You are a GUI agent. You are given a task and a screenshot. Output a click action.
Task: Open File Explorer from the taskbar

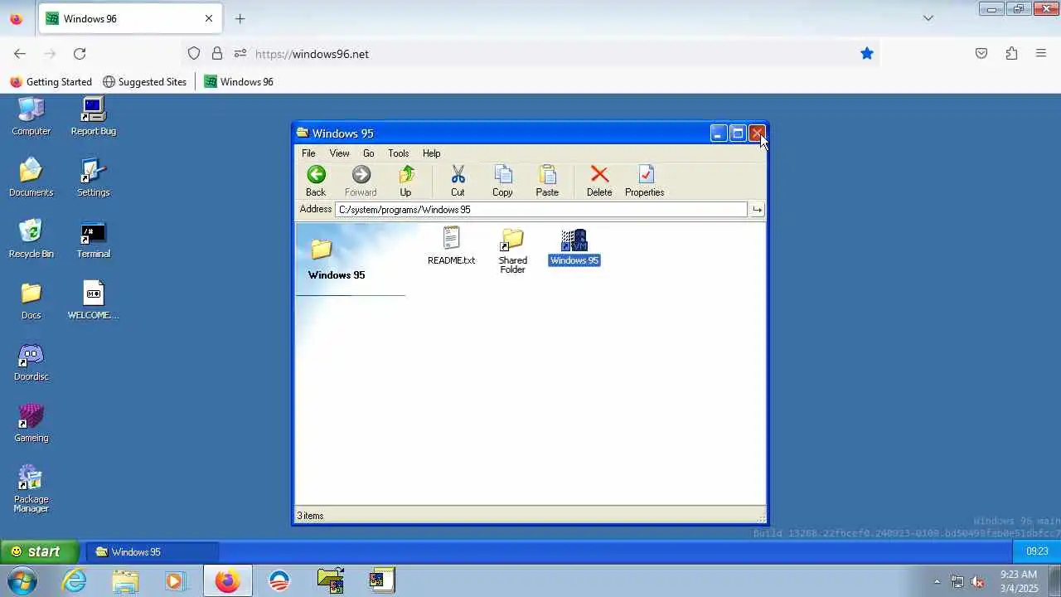(x=125, y=581)
